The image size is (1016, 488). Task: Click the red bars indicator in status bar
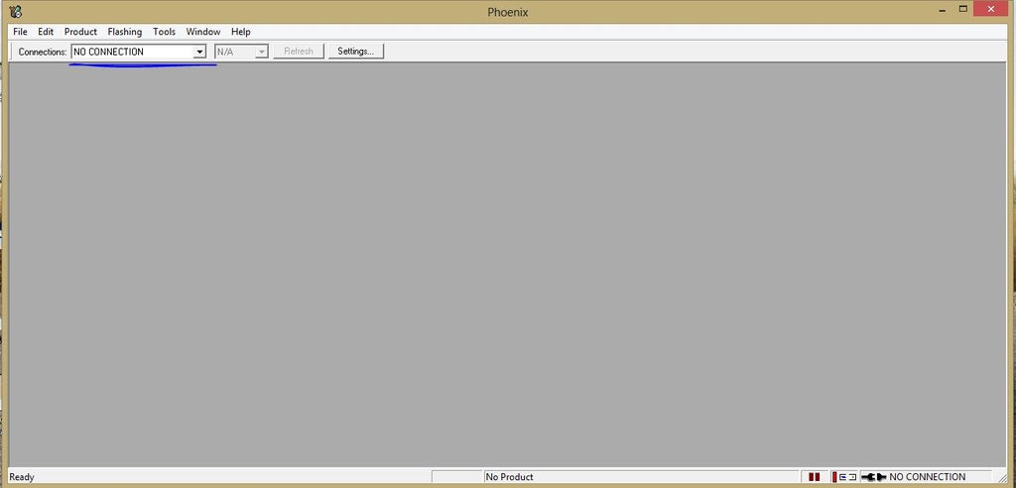pyautogui.click(x=814, y=477)
